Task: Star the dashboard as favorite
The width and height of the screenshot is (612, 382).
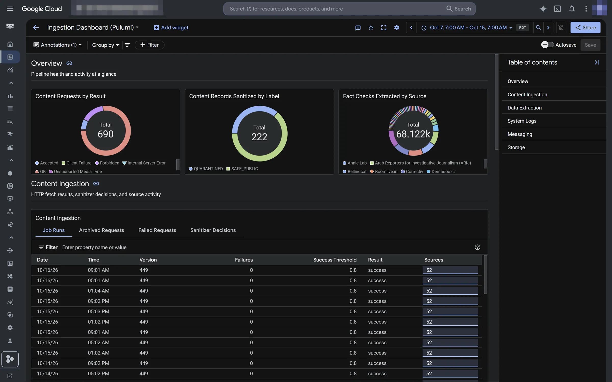Action: point(371,28)
